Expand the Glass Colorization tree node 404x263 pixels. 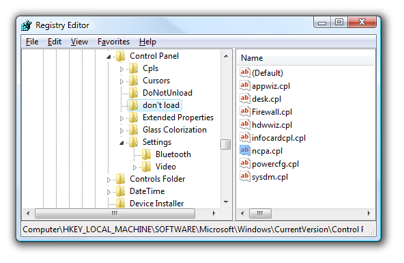(121, 130)
